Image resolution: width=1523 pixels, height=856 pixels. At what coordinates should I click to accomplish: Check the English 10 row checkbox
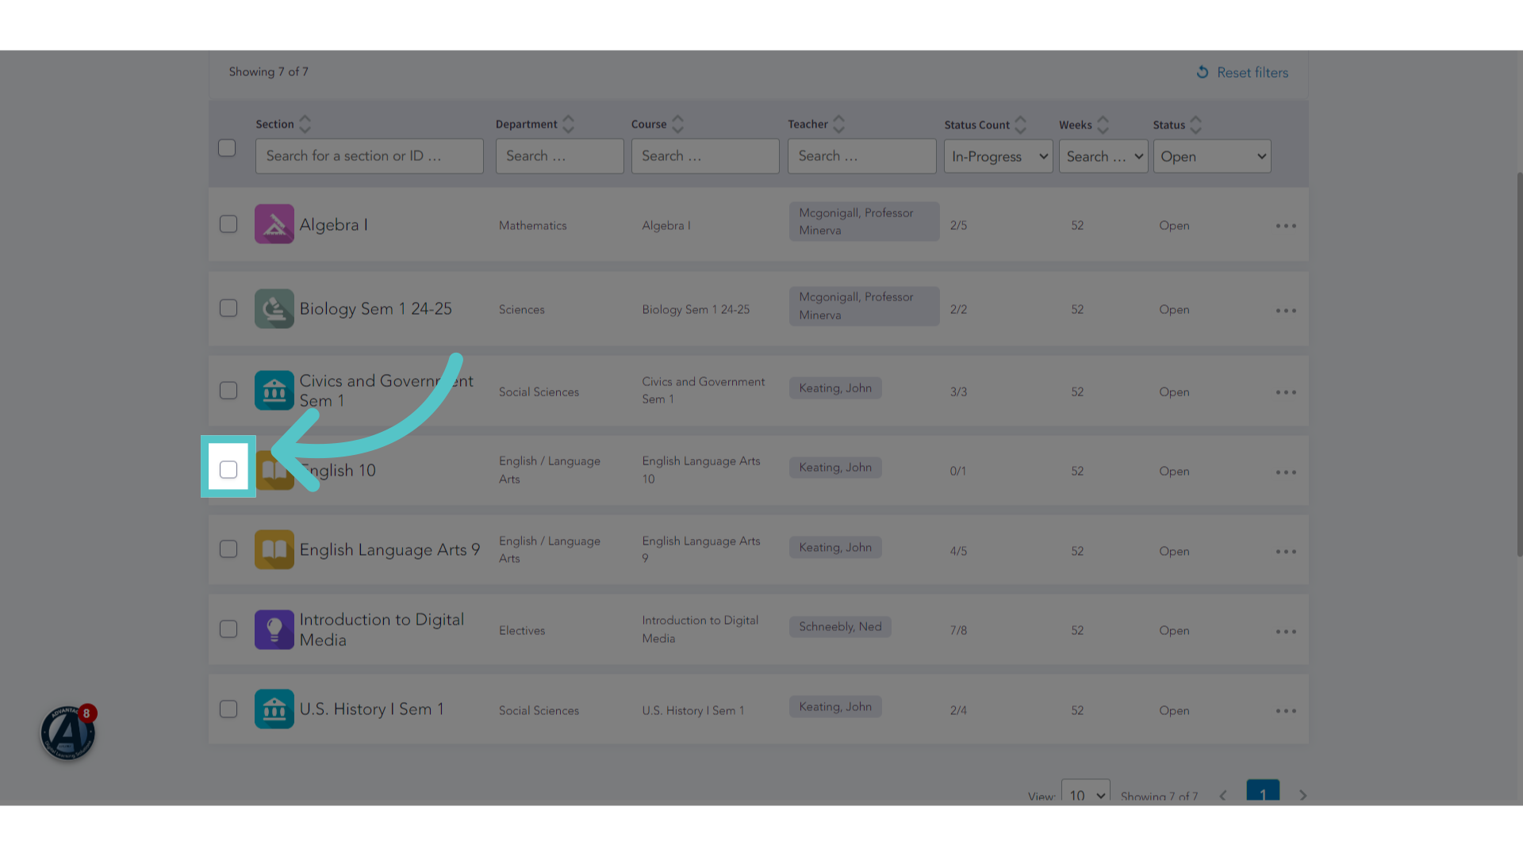point(228,470)
